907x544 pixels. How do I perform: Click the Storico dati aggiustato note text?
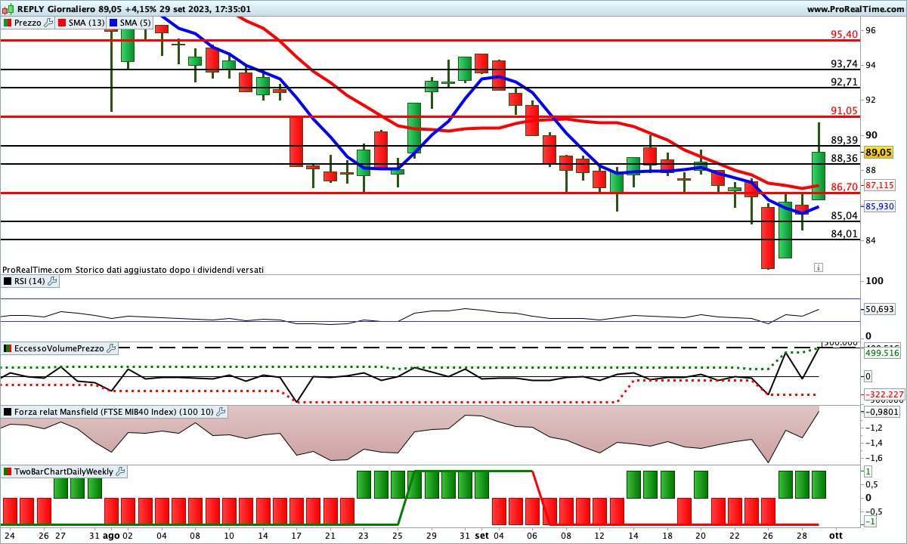169,269
